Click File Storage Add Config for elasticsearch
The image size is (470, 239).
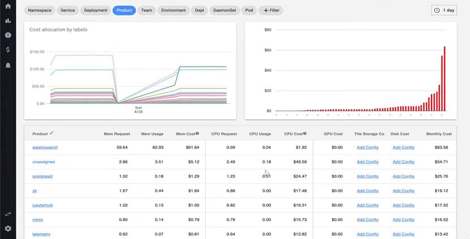[368, 147]
